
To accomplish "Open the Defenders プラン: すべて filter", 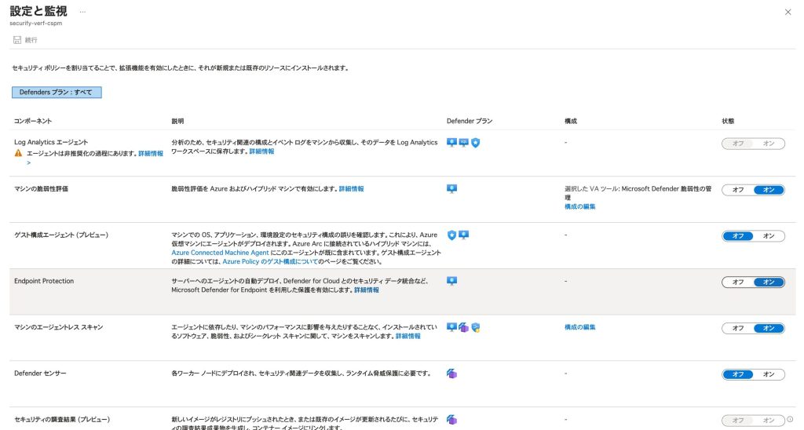I will click(x=56, y=93).
